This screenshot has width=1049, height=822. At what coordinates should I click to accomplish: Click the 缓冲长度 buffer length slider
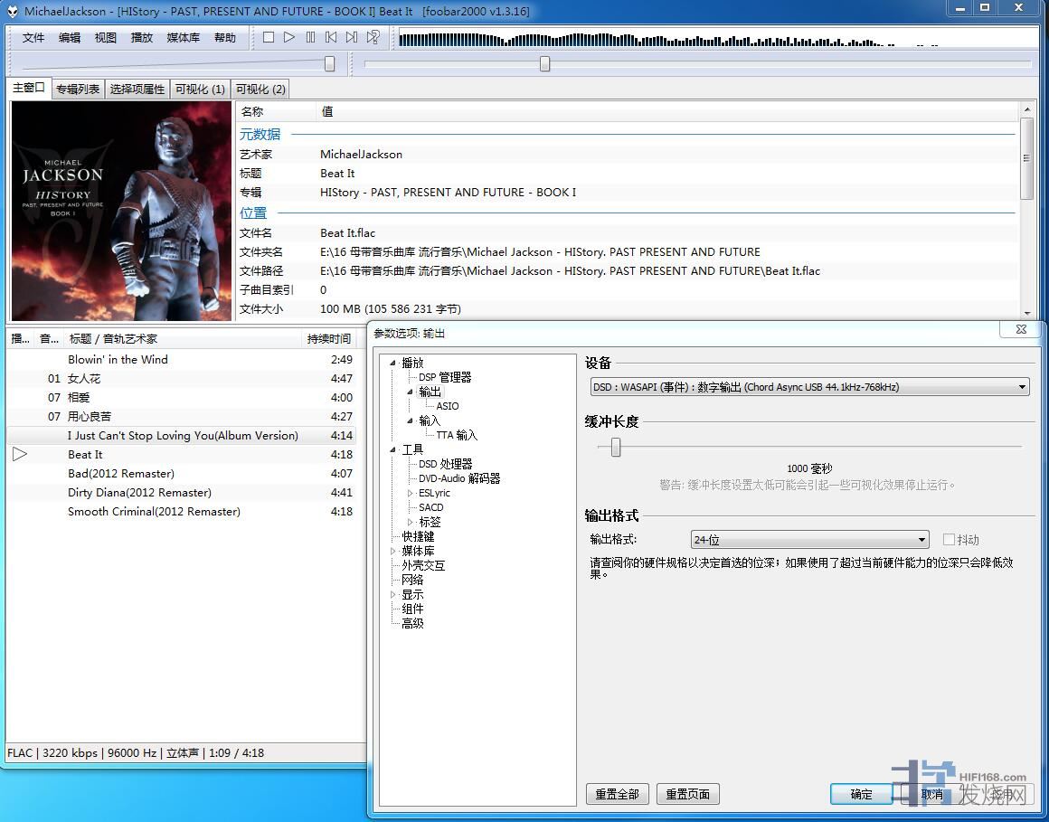615,447
